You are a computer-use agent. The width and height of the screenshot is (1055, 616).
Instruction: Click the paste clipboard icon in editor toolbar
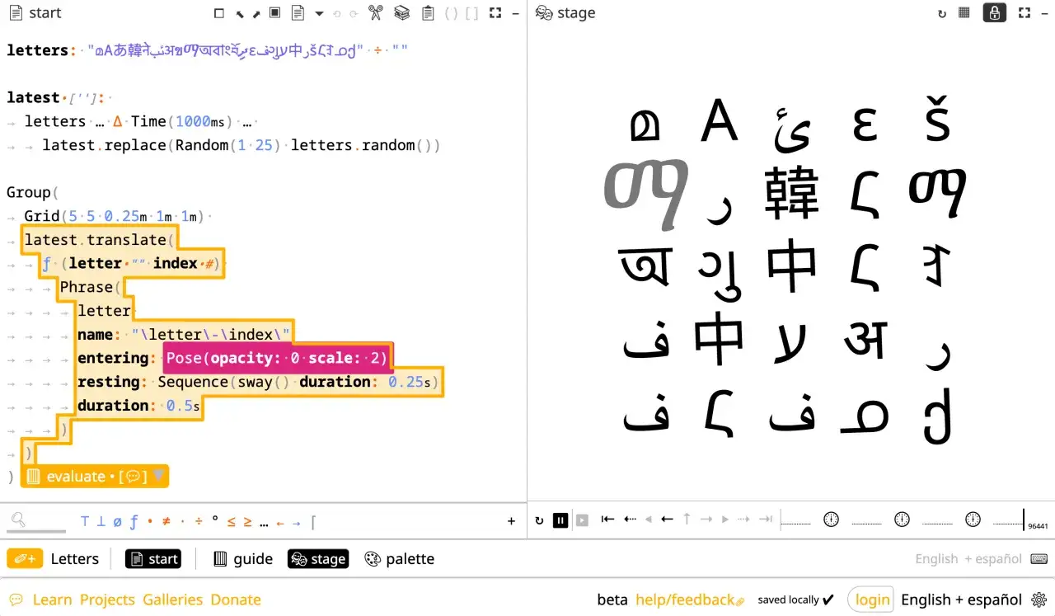pyautogui.click(x=428, y=13)
